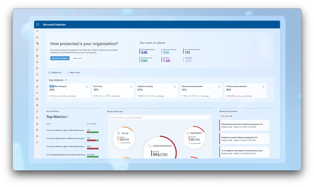Click the pencil customize icon in the sidebar
The height and width of the screenshot is (187, 314).
pos(37,142)
